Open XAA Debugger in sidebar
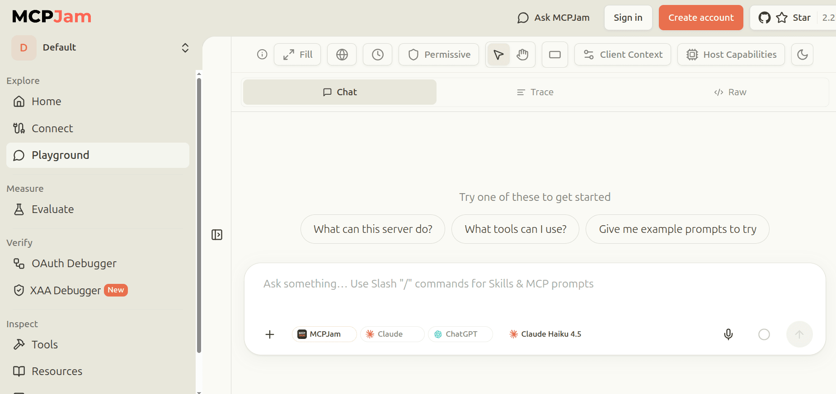The image size is (836, 394). coord(98,290)
